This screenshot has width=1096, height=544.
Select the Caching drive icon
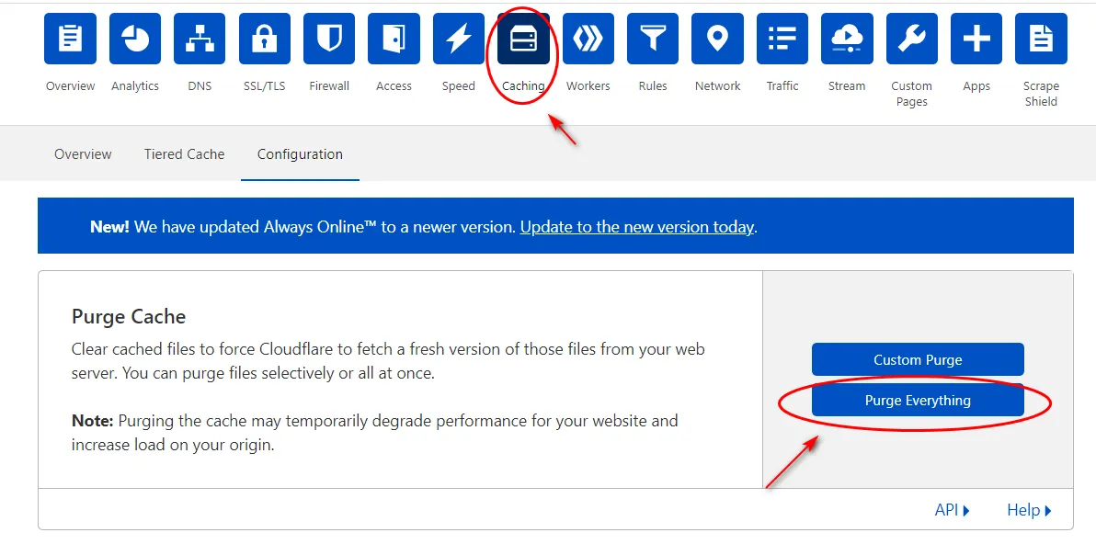pos(523,39)
